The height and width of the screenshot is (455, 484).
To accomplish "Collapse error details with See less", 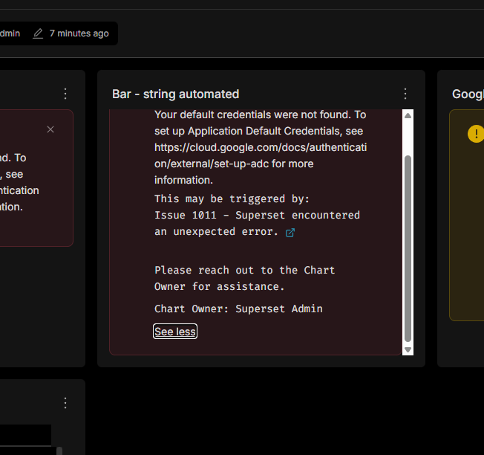I will tap(175, 332).
